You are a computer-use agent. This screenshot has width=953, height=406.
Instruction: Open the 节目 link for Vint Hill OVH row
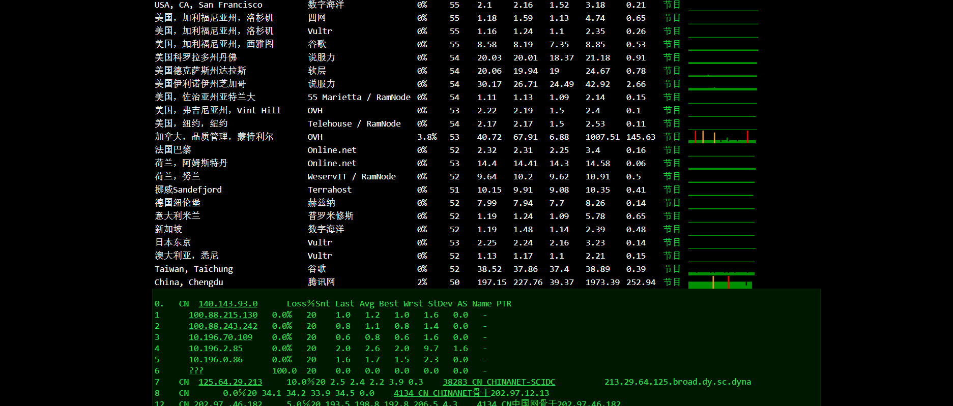coord(672,110)
